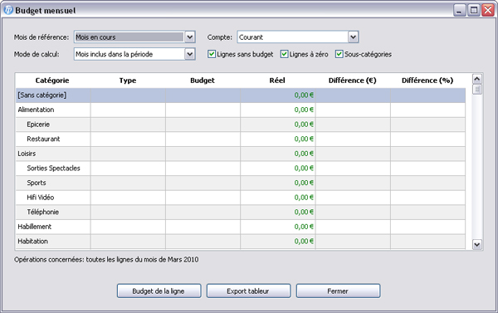Screen dimensions: 498x313
Task: Click the Réel value in the Sports row
Action: (304, 183)
